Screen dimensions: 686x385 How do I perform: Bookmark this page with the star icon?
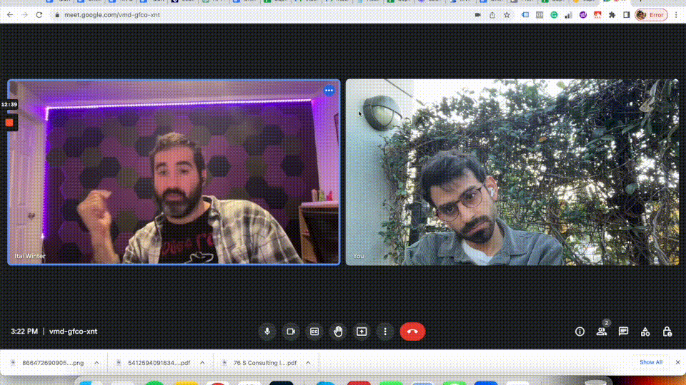point(507,14)
